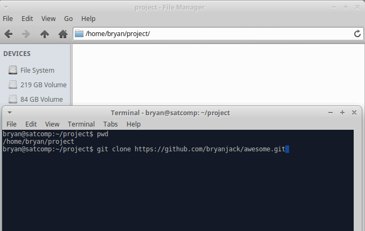Open the Terminal window menu arrow
Viewport: 365px width, 231px height.
[x=10, y=113]
